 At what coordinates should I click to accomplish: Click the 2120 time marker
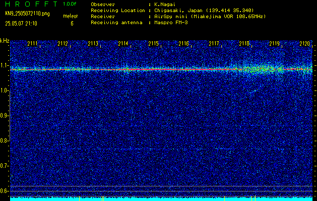pyautogui.click(x=305, y=44)
